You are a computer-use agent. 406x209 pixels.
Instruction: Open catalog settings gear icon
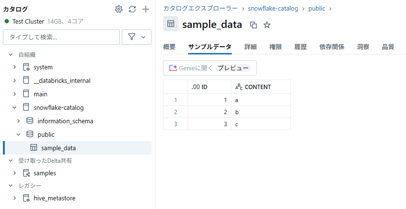tap(119, 9)
